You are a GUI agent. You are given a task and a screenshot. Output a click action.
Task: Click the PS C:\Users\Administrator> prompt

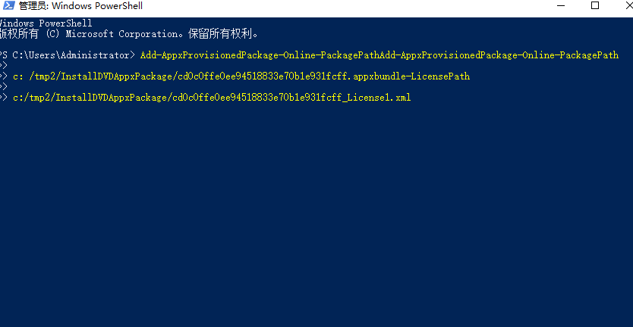pyautogui.click(x=68, y=55)
